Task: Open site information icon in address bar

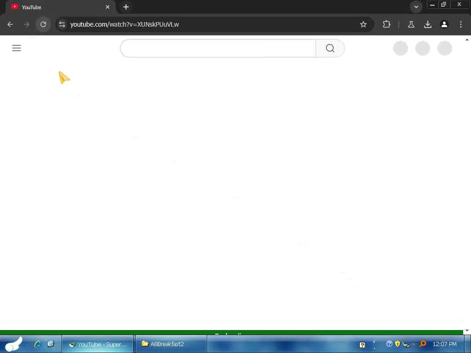Action: [x=62, y=24]
